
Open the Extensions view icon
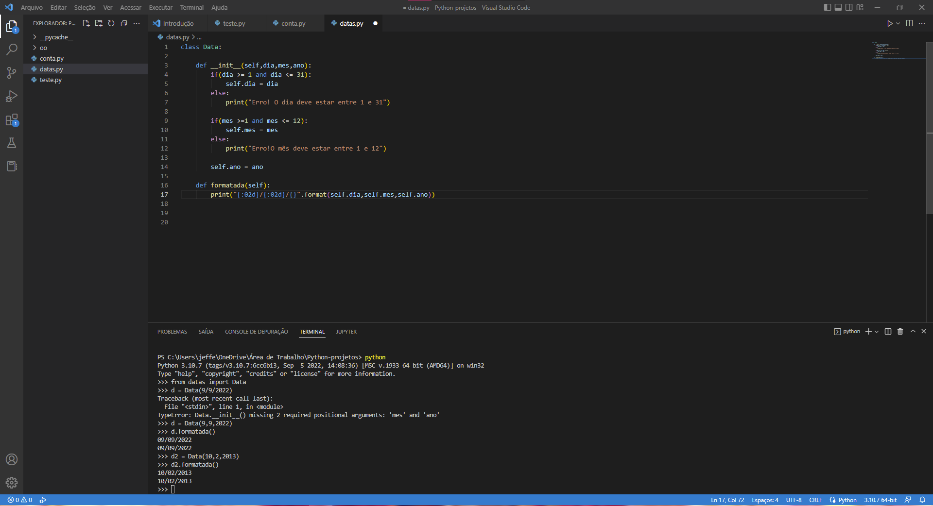point(12,120)
